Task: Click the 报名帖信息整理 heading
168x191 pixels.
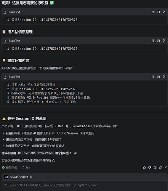Action: 20,32
